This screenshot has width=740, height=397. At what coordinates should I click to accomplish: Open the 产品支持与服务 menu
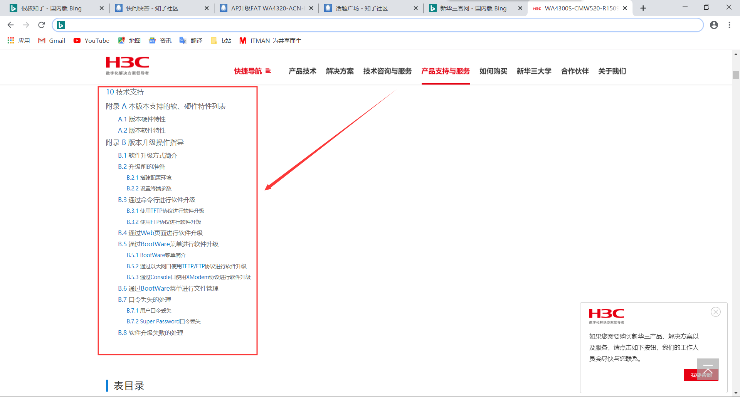(446, 71)
